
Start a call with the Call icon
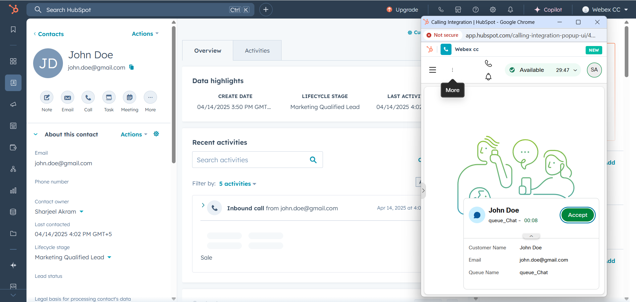click(x=88, y=97)
